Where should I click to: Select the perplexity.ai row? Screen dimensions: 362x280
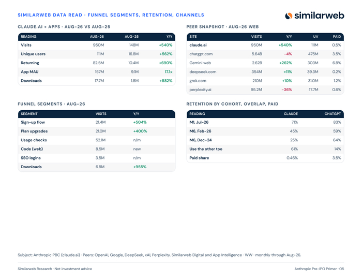265,90
